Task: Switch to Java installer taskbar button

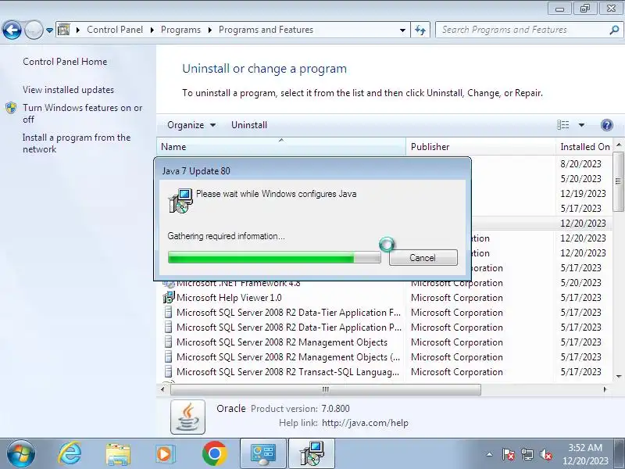Action: point(312,454)
